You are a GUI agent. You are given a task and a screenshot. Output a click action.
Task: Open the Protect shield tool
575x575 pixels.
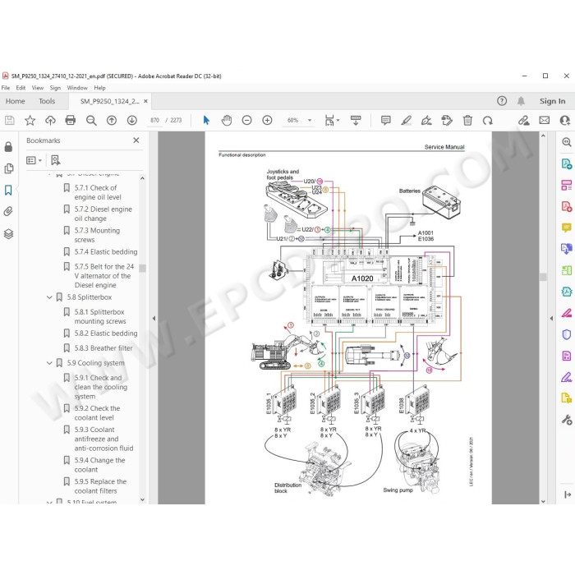pos(566,334)
